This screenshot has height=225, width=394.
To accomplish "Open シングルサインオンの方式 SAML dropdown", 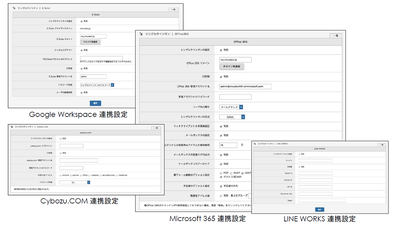I will [232, 117].
